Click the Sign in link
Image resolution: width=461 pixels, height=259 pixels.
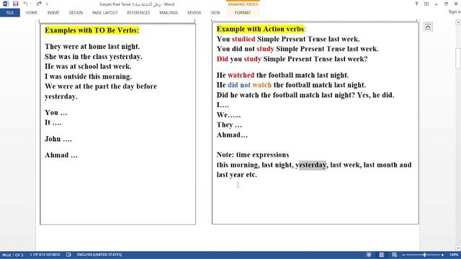pyautogui.click(x=455, y=12)
